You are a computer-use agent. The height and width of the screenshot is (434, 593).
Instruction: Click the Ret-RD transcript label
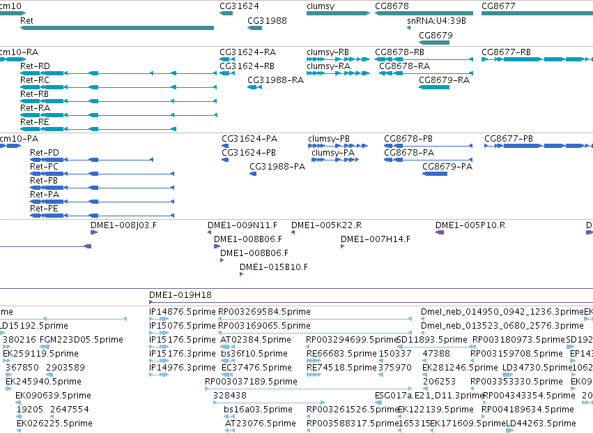tap(35, 66)
